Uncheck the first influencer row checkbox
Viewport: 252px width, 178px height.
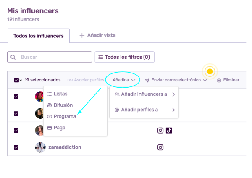point(16,97)
